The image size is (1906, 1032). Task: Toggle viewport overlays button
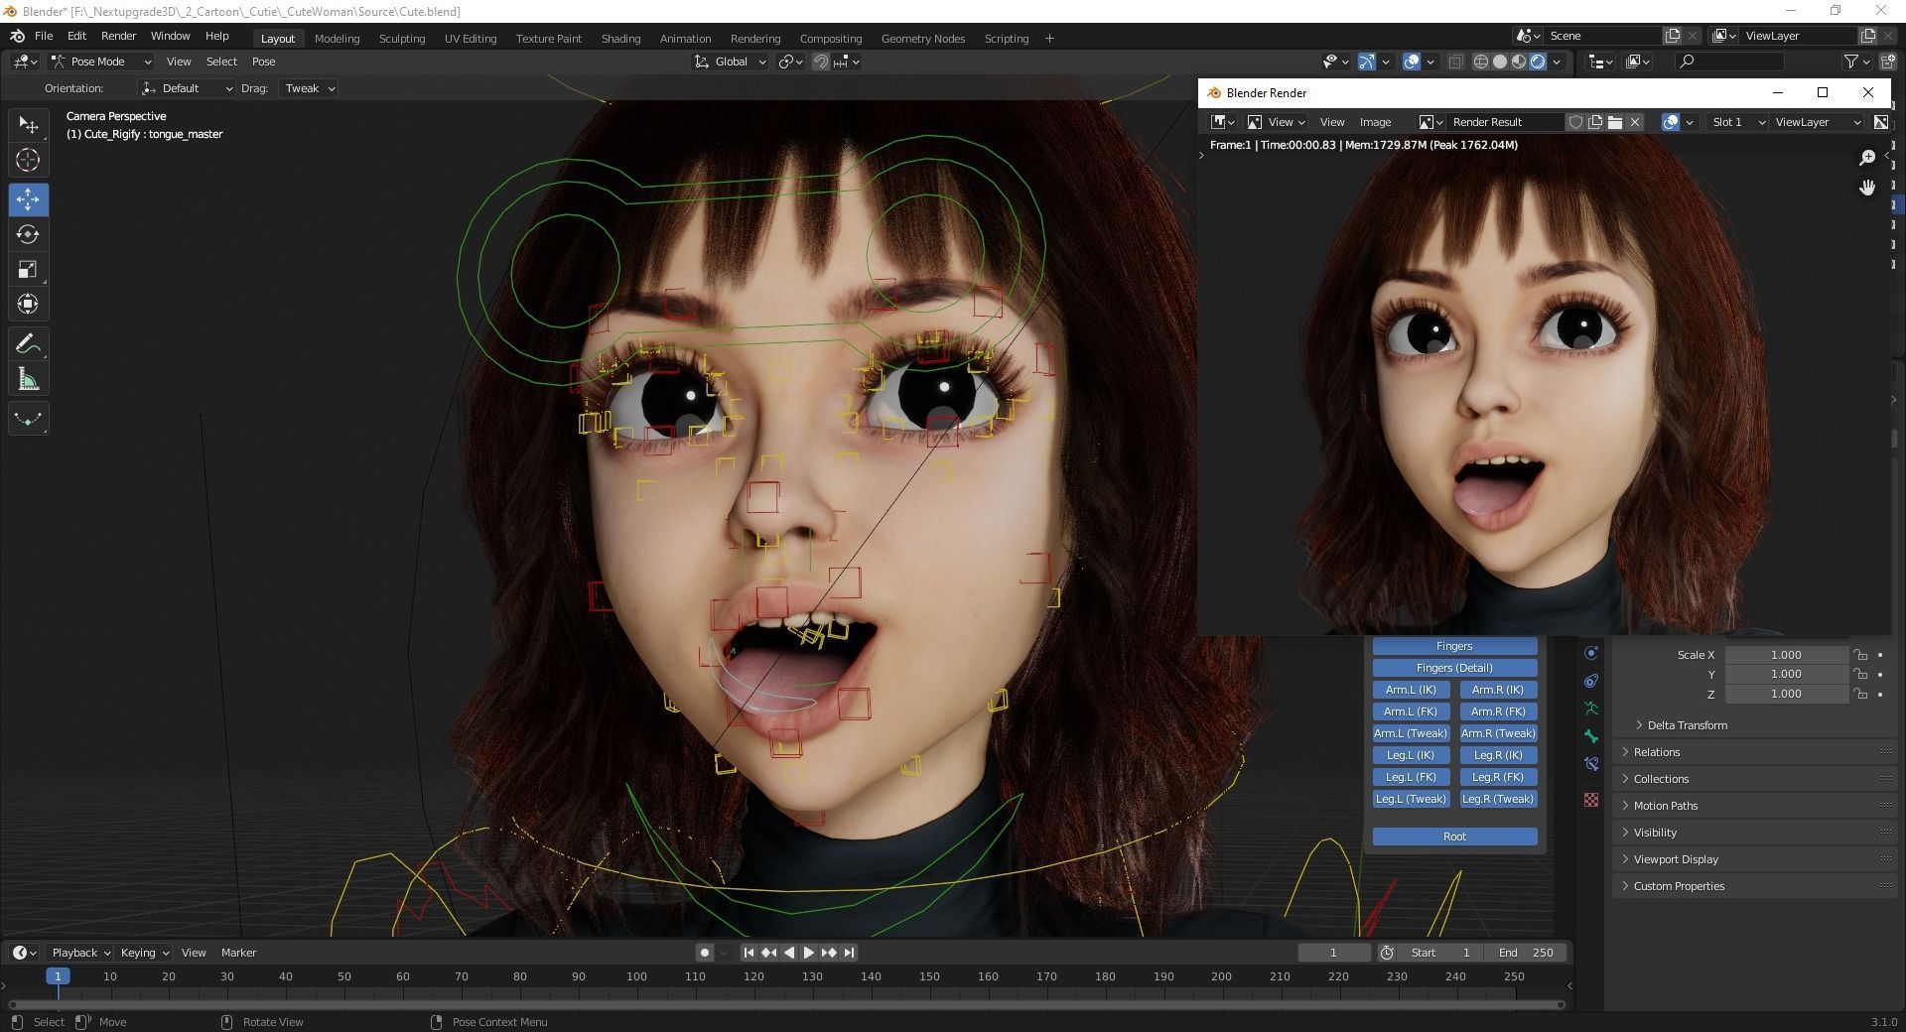pos(1412,62)
